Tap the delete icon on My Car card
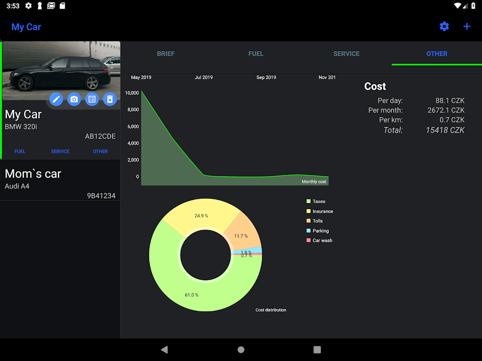This screenshot has width=482, height=361. point(110,99)
